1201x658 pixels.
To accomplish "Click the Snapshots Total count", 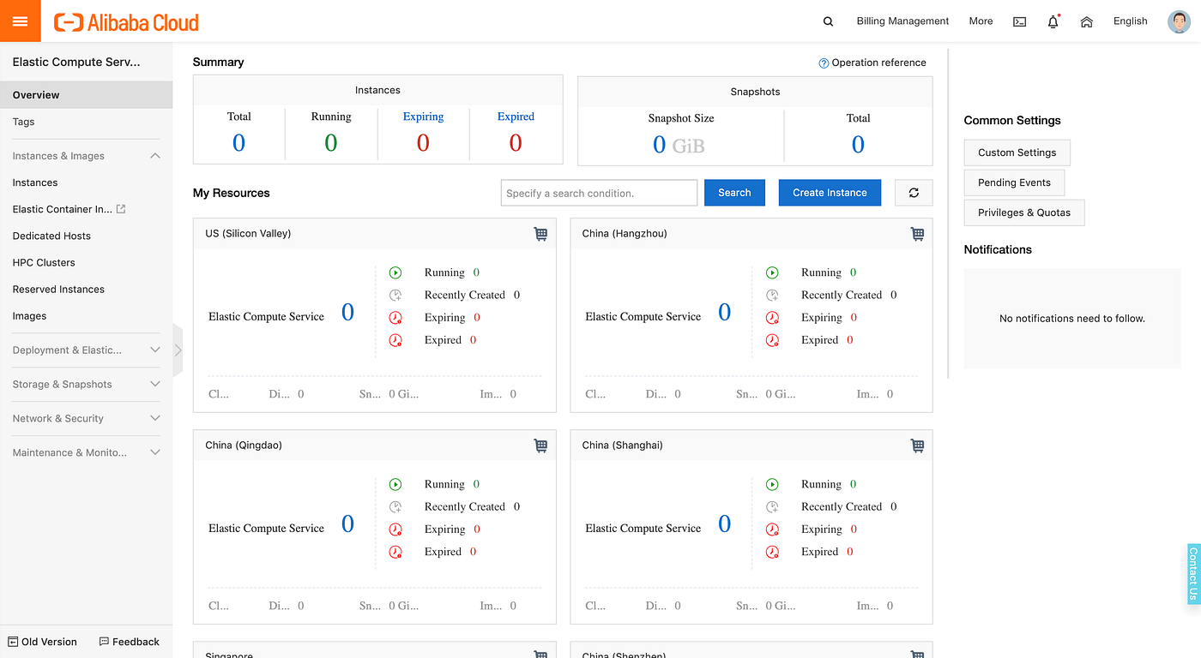I will (x=858, y=145).
